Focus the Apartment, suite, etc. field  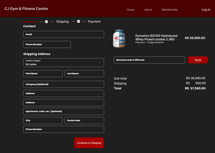pos(63,111)
